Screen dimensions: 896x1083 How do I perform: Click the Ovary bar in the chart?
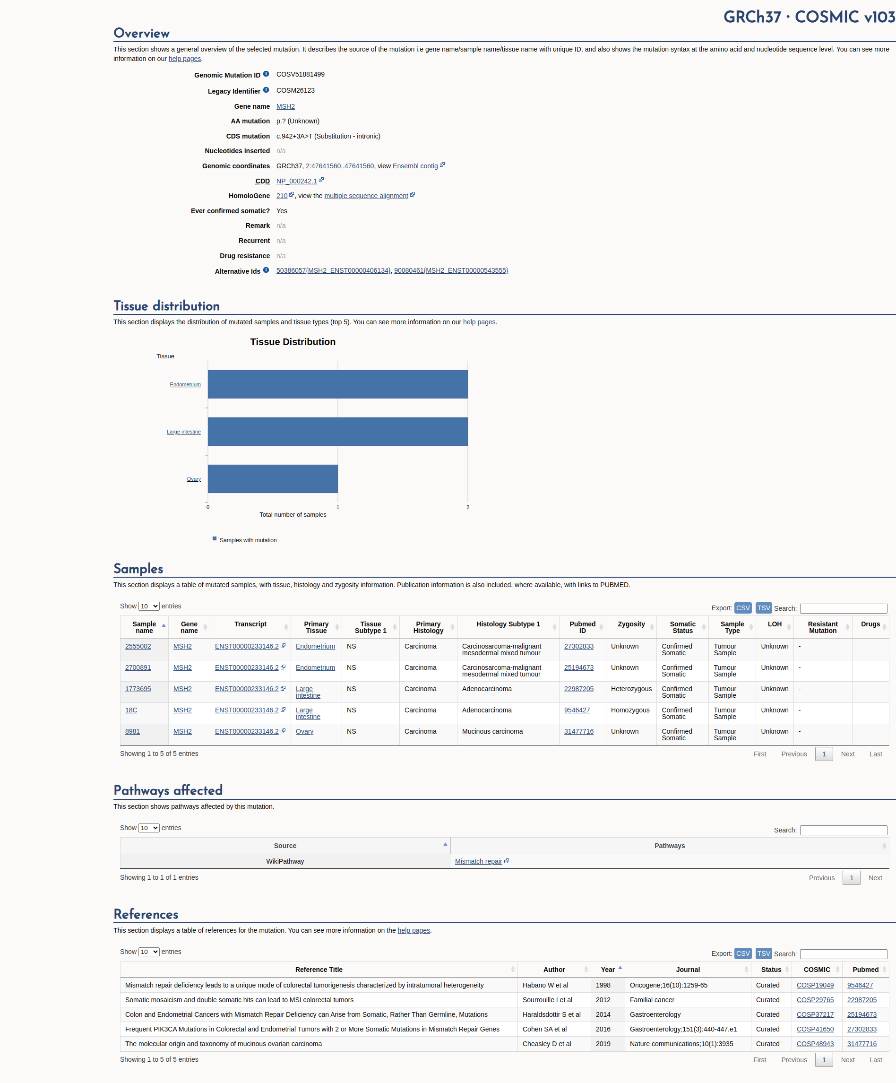(x=273, y=478)
